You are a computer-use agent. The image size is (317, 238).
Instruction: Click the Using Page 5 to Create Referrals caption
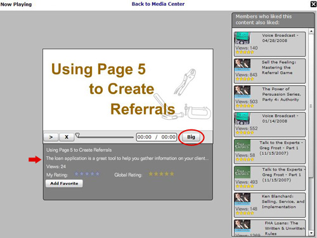[79, 150]
